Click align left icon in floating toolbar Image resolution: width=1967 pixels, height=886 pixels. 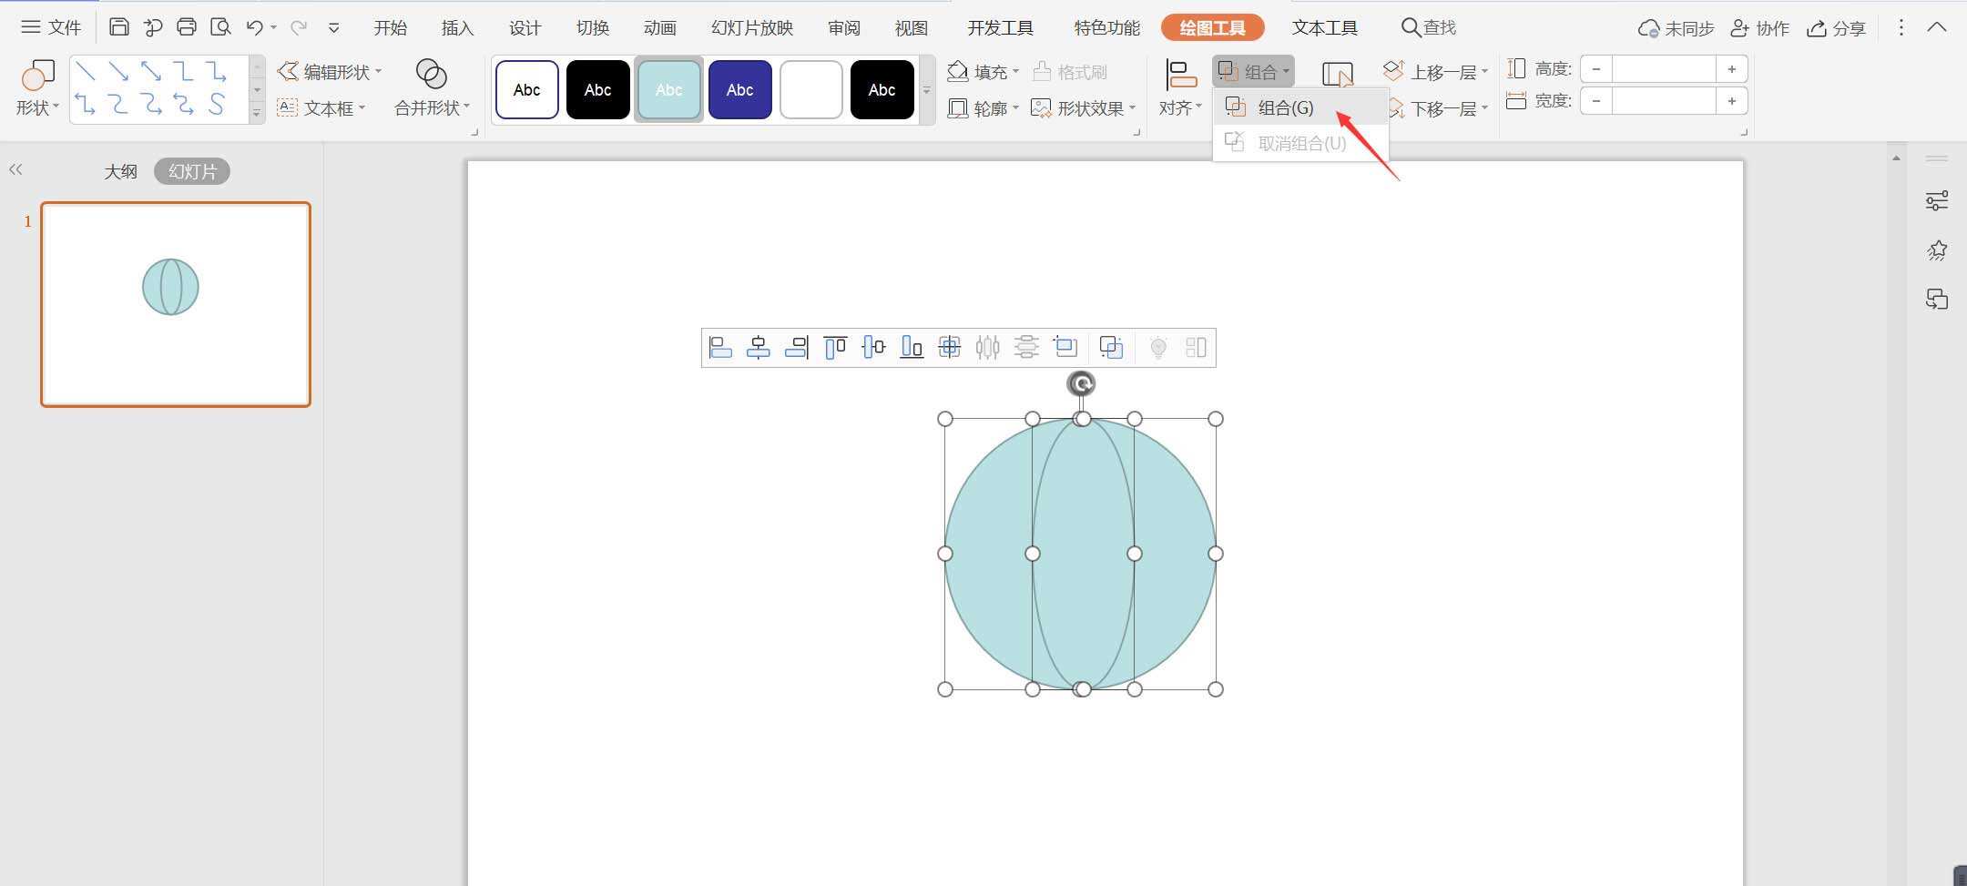720,348
